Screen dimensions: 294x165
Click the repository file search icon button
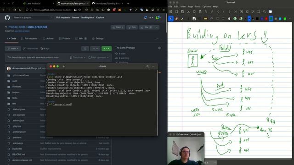85,49
